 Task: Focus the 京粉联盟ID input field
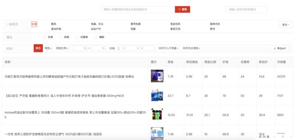click(246, 10)
